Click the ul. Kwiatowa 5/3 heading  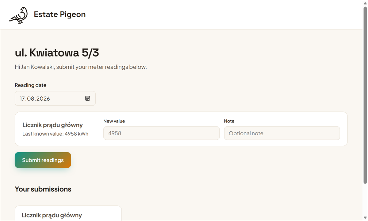click(x=57, y=53)
